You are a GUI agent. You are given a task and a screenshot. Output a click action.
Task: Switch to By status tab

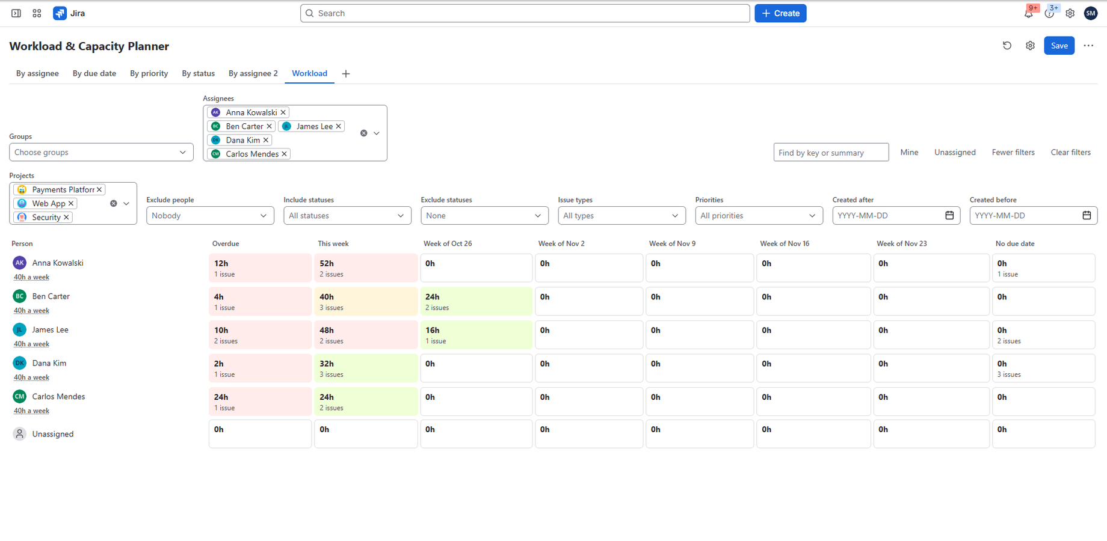tap(199, 73)
